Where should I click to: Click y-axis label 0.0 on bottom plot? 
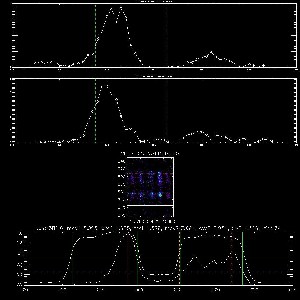[x=20, y=284]
